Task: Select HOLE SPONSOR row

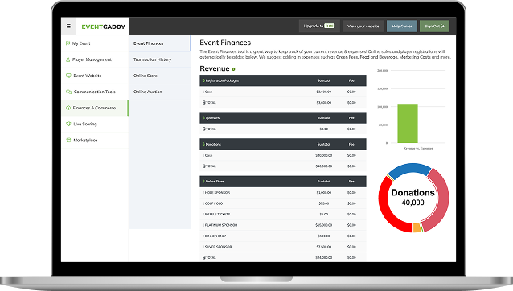Action: pyautogui.click(x=283, y=193)
